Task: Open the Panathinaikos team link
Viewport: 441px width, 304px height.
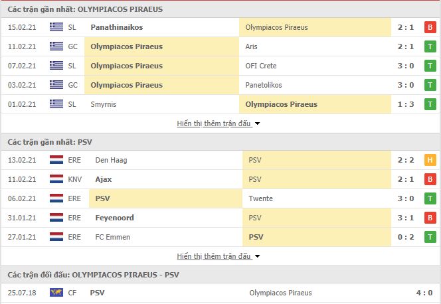Action: click(x=117, y=27)
